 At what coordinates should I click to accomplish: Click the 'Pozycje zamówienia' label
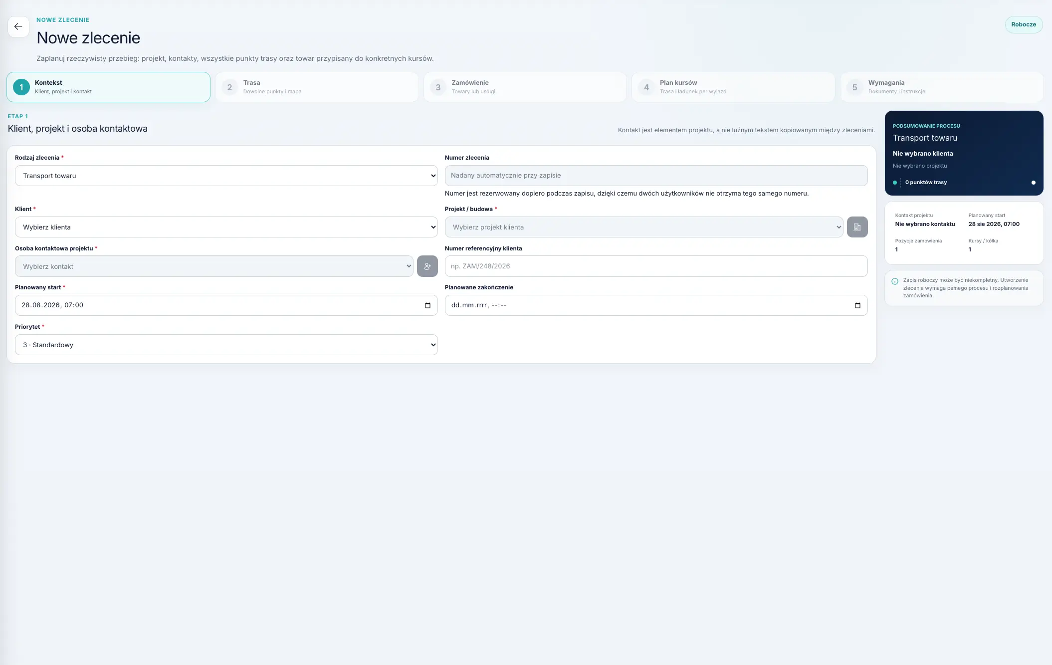[x=918, y=241]
